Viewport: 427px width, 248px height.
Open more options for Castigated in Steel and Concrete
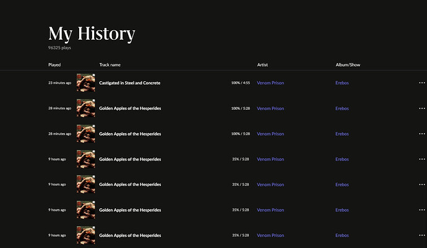click(422, 82)
